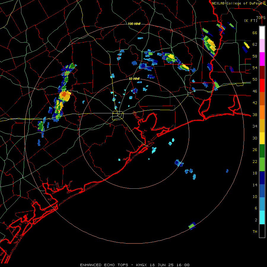Click the 'NEXLAB-College of DuPage' credit text

tap(237, 3)
